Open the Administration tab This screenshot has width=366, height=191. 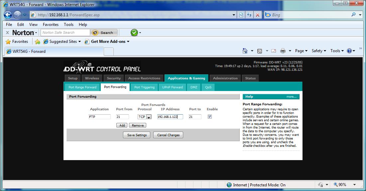pyautogui.click(x=225, y=78)
